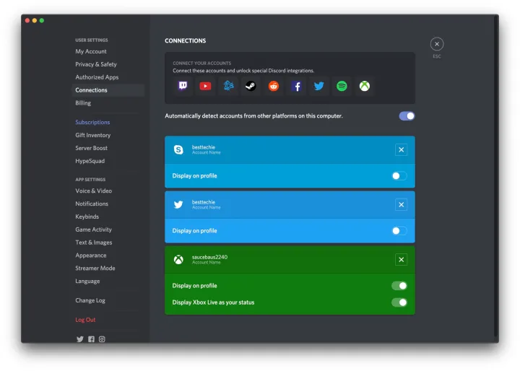Click the red macOS close window button
The width and height of the screenshot is (520, 371).
pos(27,20)
